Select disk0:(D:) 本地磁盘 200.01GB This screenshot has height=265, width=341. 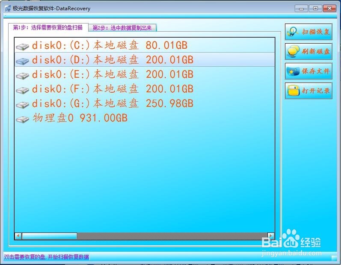coord(145,60)
